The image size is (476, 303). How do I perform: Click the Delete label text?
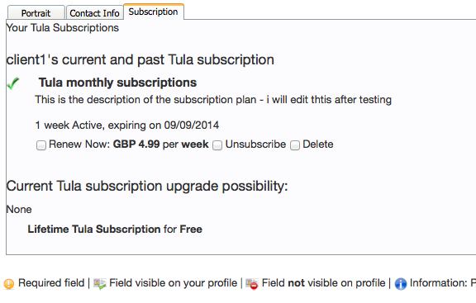pos(318,144)
